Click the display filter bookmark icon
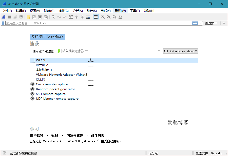 click(x=3, y=23)
